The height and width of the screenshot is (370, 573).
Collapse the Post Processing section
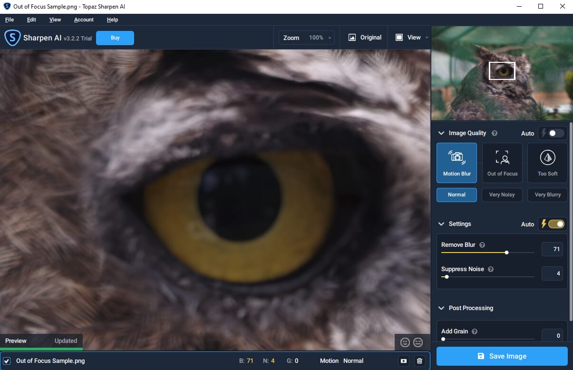coord(441,308)
